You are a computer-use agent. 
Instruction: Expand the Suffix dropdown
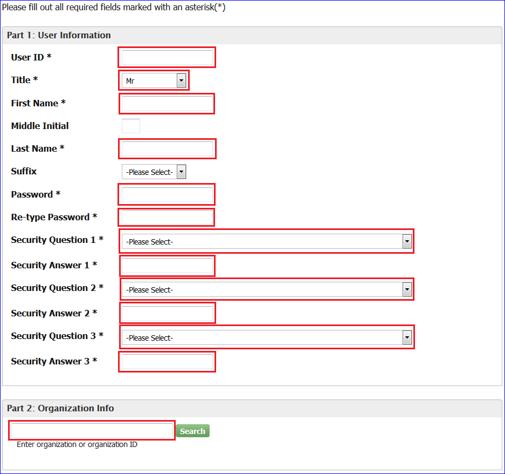[154, 172]
